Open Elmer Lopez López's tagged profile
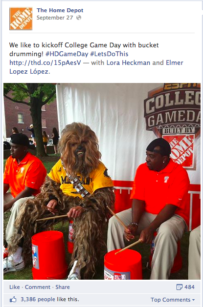 (x=96, y=67)
